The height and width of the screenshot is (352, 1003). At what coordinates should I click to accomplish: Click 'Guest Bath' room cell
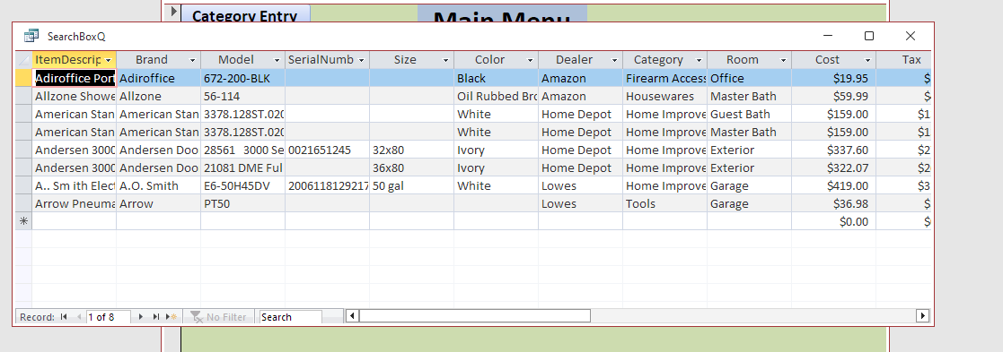(749, 114)
